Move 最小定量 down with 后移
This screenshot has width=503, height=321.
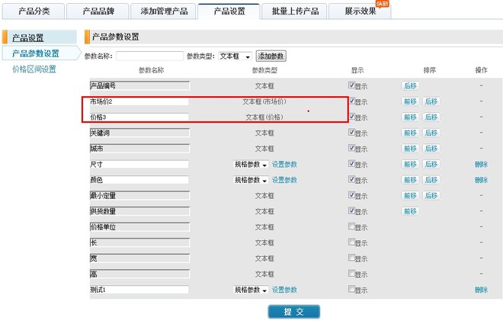431,196
